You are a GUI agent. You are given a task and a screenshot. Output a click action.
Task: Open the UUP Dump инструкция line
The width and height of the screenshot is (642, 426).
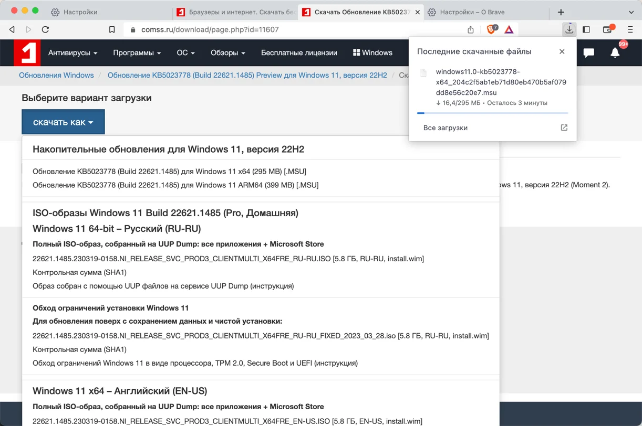(163, 286)
